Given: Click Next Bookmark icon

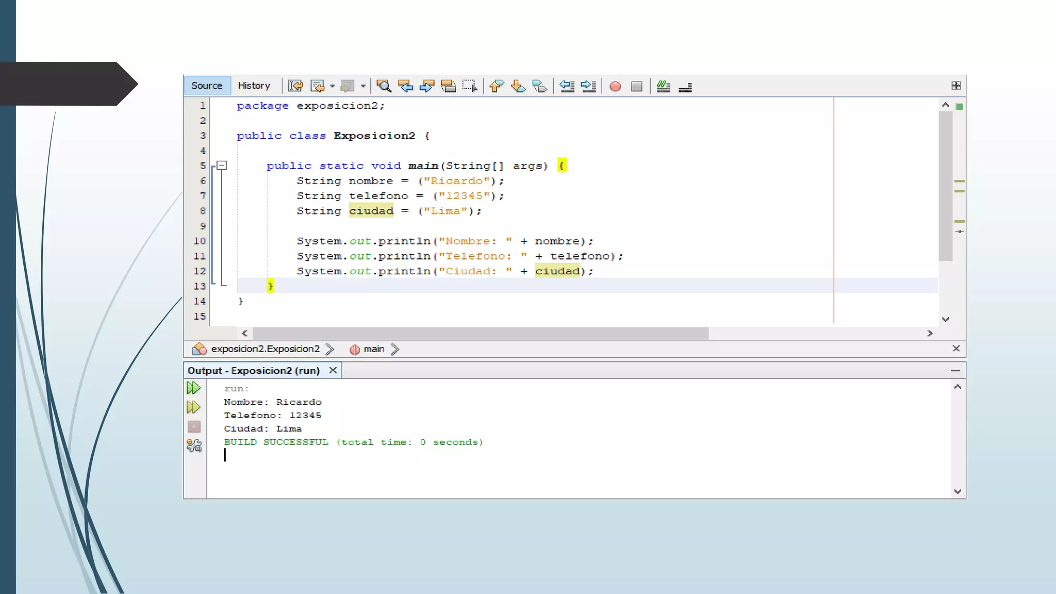Looking at the screenshot, I should click(518, 86).
